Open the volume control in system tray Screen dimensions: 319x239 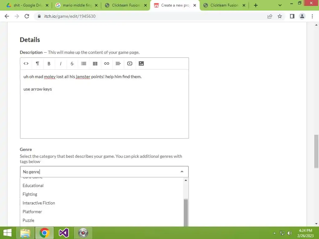(289, 233)
